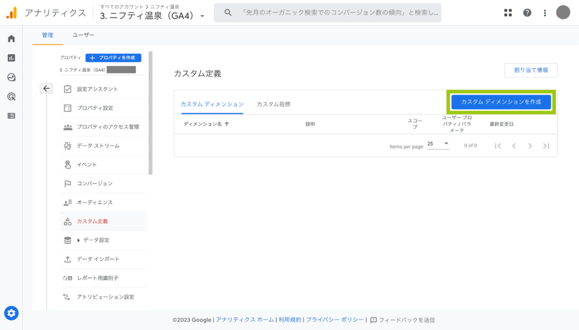Click the プロパティのアクセス管理 people icon
Image resolution: width=579 pixels, height=330 pixels.
68,127
